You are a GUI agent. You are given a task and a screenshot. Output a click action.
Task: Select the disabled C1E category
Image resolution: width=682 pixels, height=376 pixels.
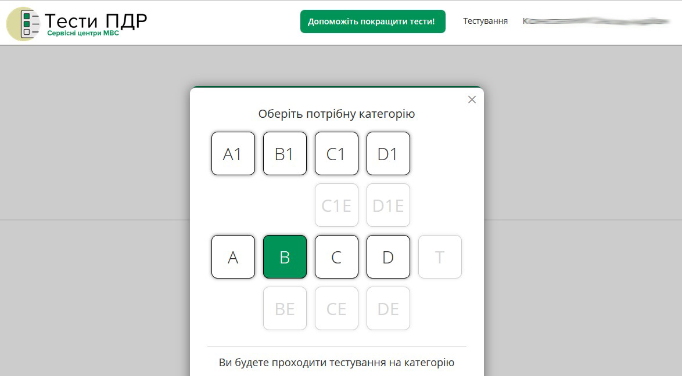336,205
